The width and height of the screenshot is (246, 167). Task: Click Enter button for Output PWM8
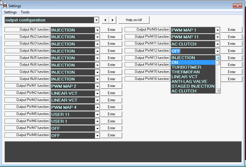111,135
